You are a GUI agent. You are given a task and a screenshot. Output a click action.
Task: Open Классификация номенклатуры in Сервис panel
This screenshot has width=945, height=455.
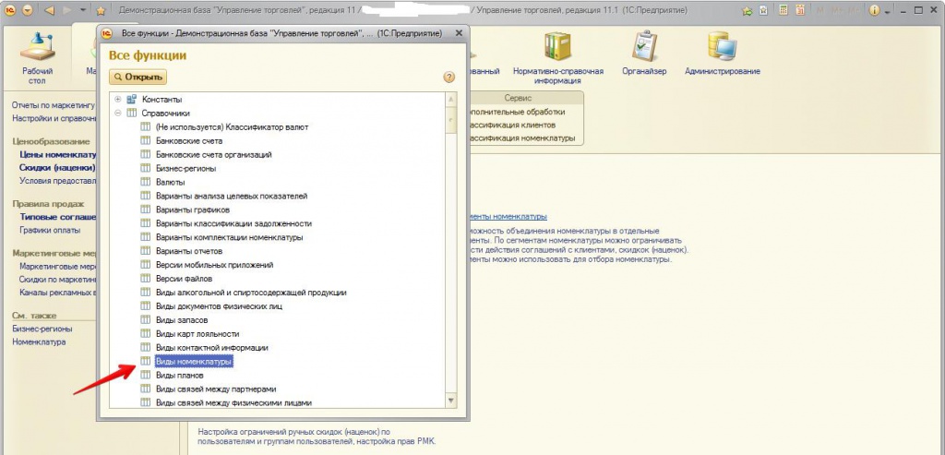pos(521,138)
